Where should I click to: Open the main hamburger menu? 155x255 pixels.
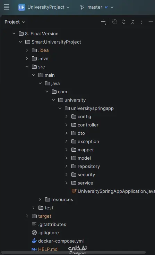point(7,7)
